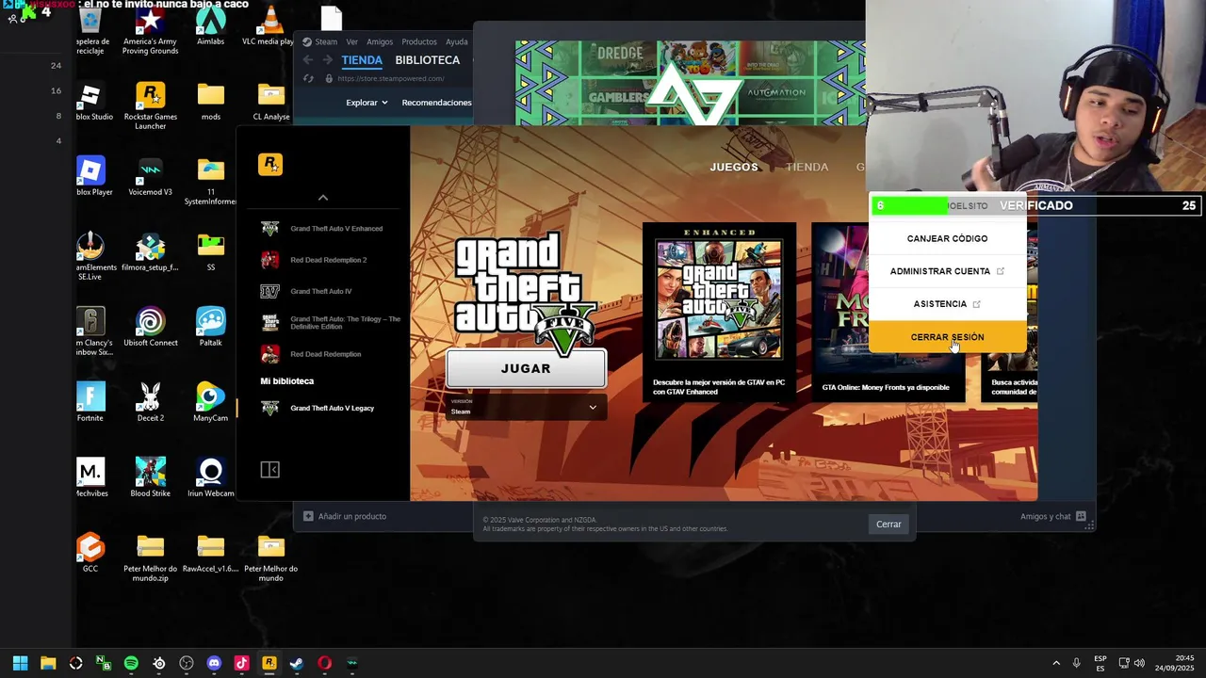Click CERRAR SESIÓN in account menu

tap(947, 337)
